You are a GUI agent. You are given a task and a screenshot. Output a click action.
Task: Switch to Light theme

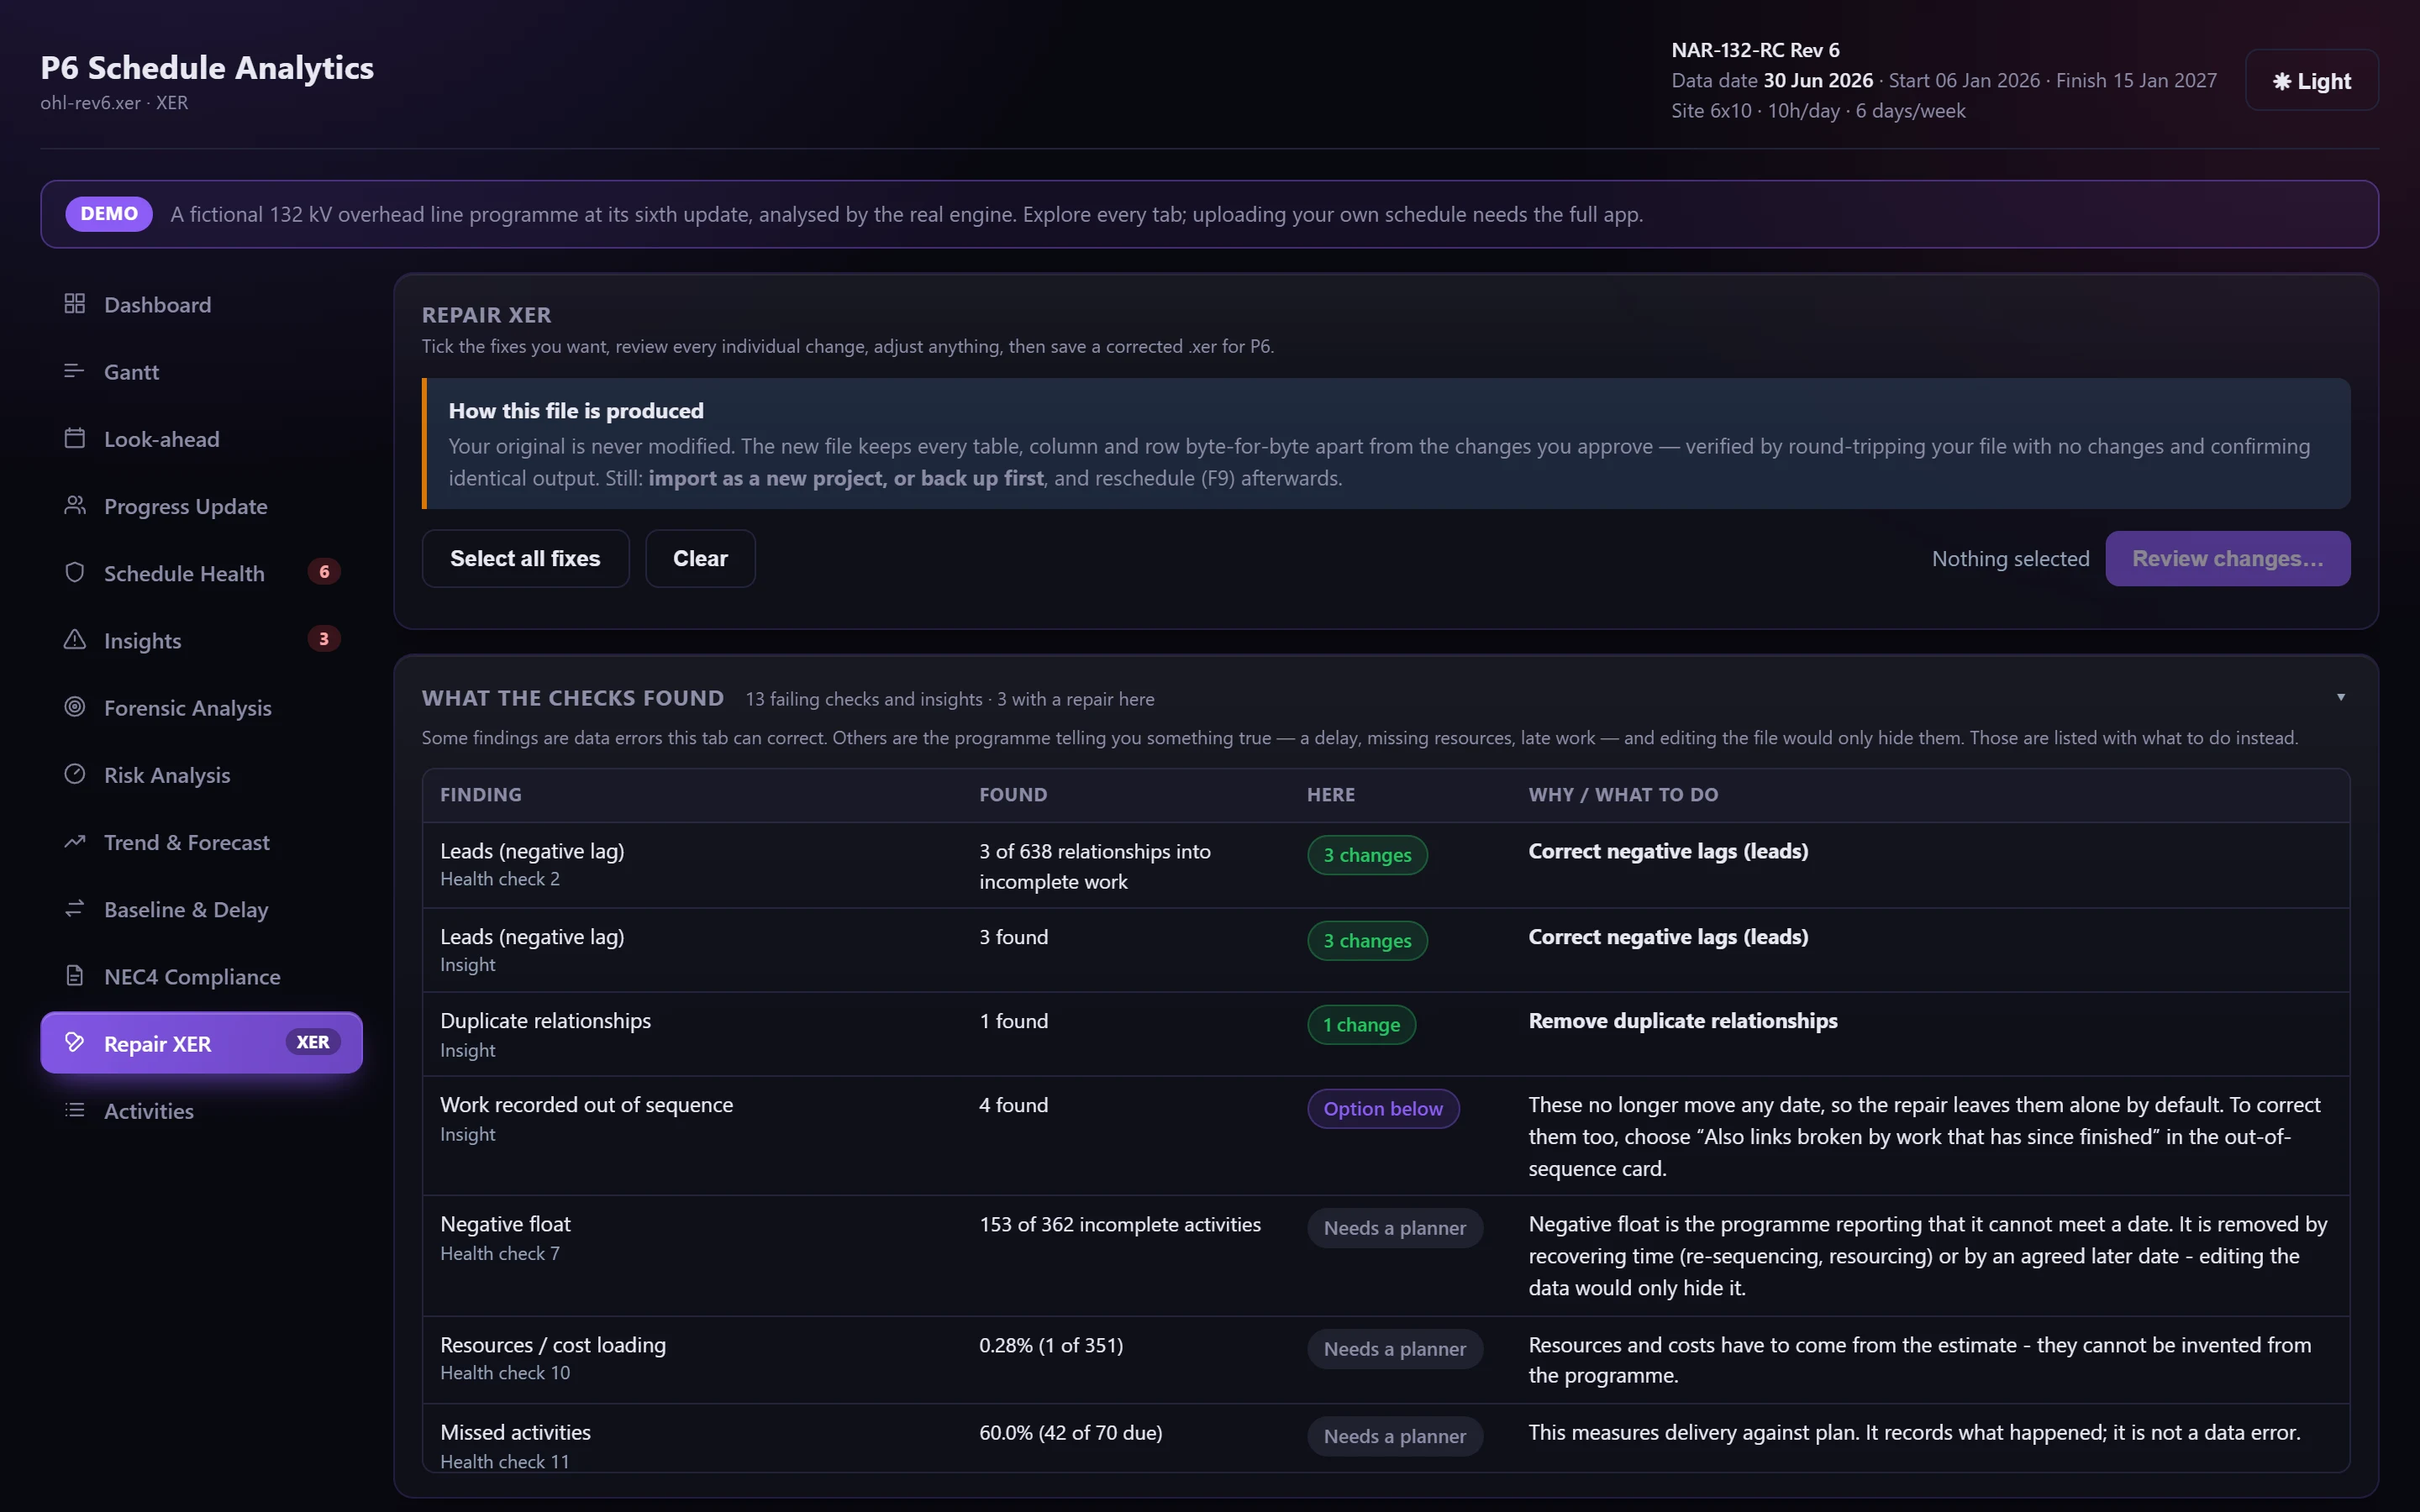point(2311,81)
